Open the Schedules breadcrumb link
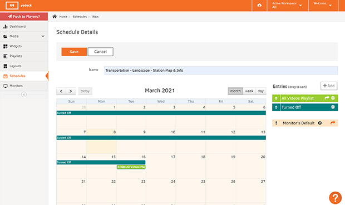 tap(80, 17)
